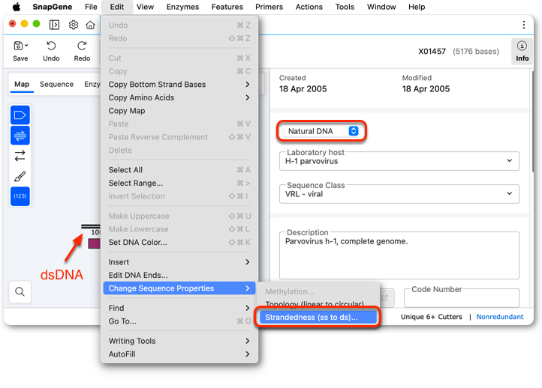Click the Edit menu in menu bar
Image resolution: width=542 pixels, height=388 pixels.
click(117, 7)
